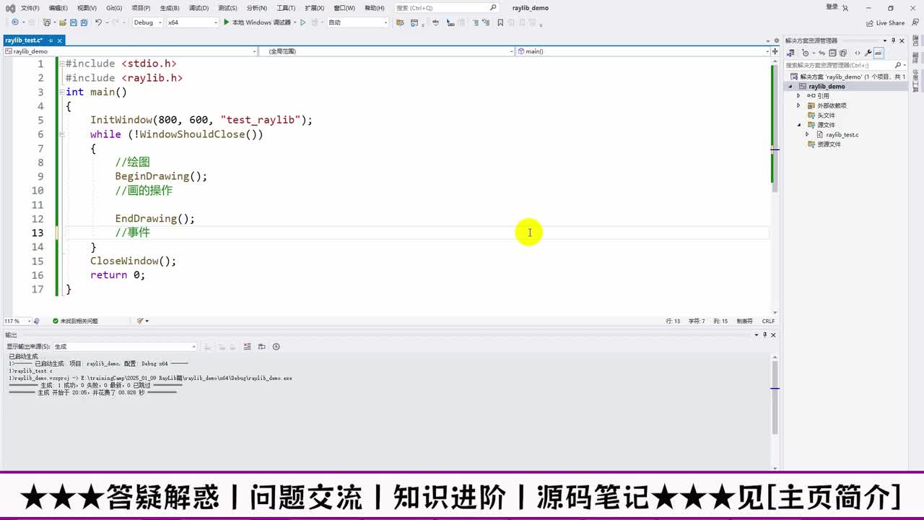Pin the raylib_test.c tab
Screen dimensions: 924x520
(50, 40)
